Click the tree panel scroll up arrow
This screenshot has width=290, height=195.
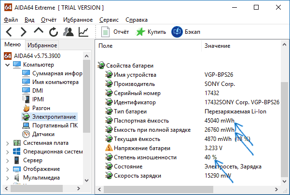pos(86,56)
